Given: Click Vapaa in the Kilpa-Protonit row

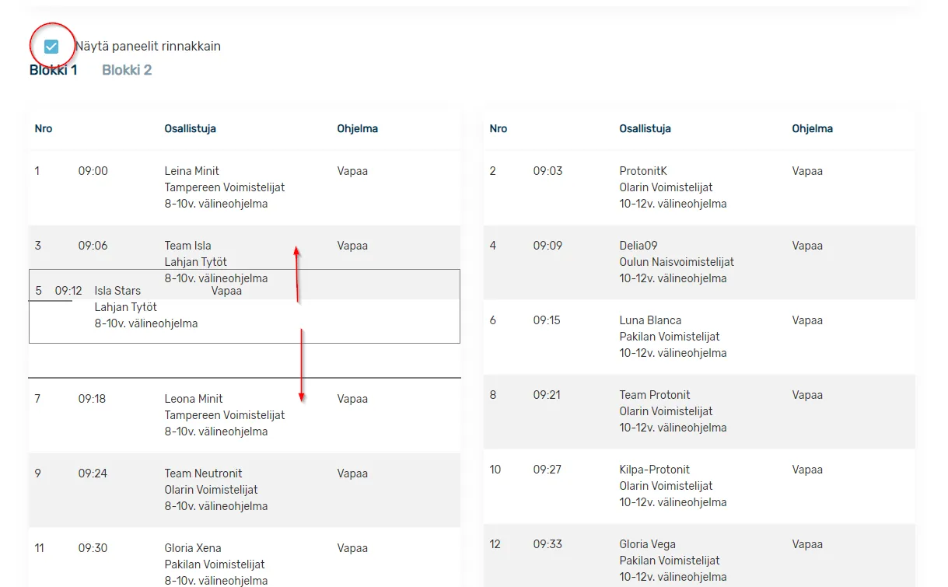Looking at the screenshot, I should 807,470.
